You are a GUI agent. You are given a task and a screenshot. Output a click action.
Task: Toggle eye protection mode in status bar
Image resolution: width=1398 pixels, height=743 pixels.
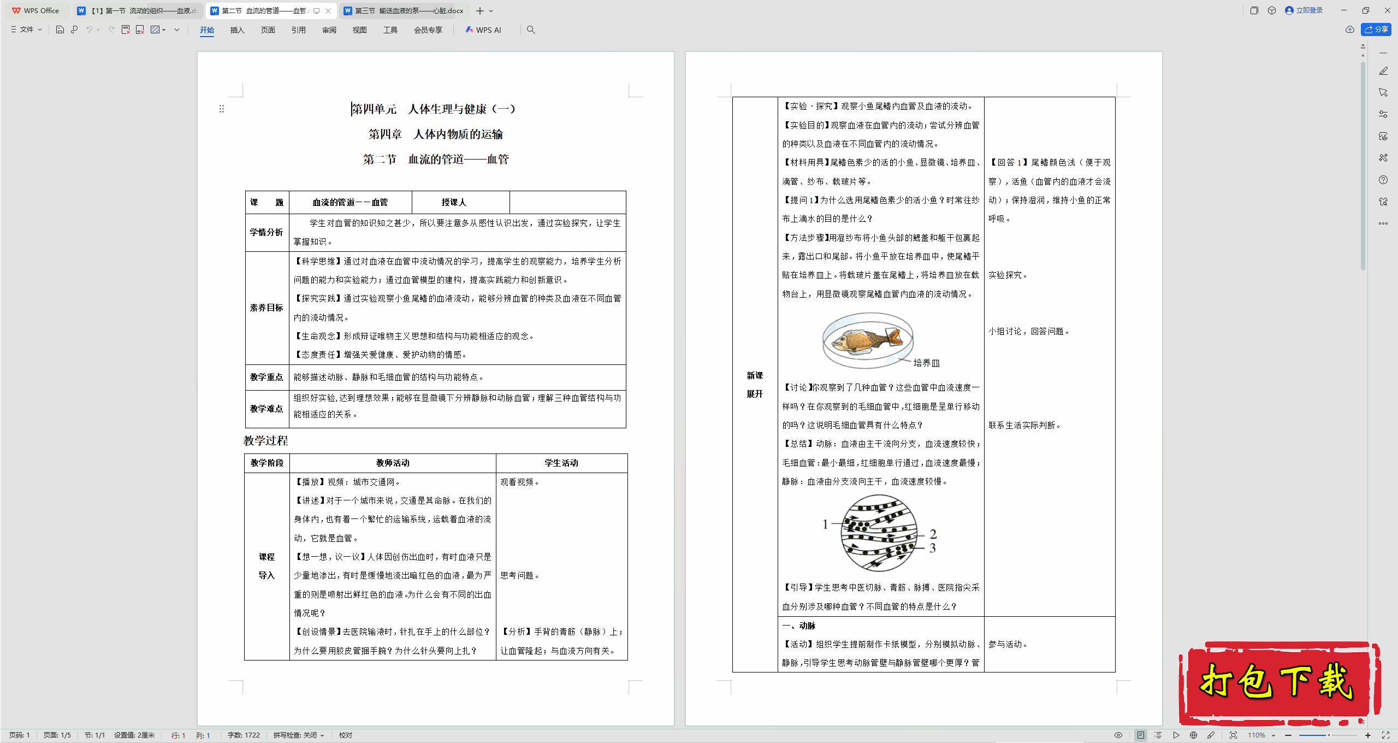point(1118,735)
